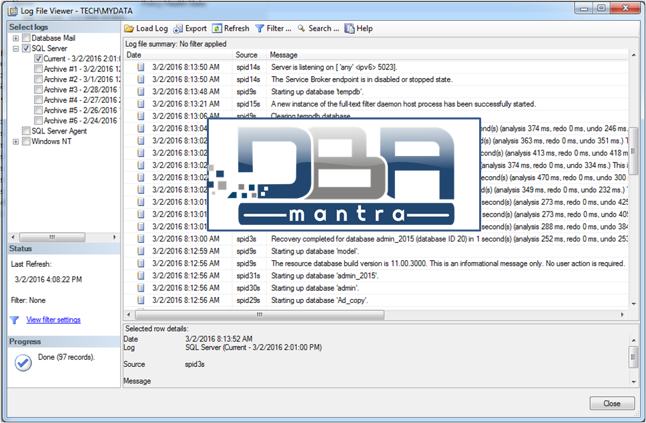Click the Filter funnel icon in toolbar
The width and height of the screenshot is (646, 423).
point(260,29)
